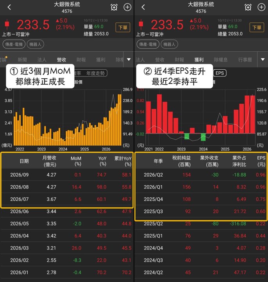
Task: Select 2024/Q3 earnings row
Action: tap(201, 260)
